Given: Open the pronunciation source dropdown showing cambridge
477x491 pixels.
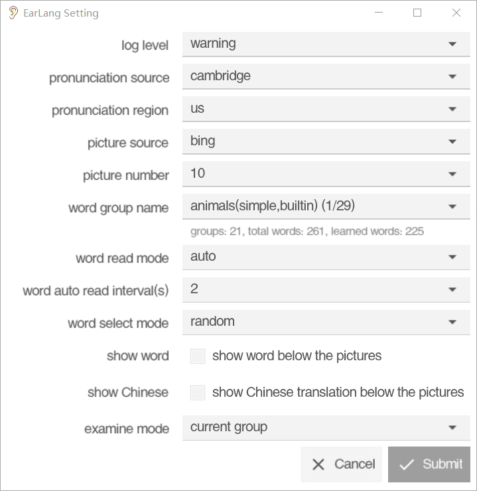Looking at the screenshot, I should point(326,76).
